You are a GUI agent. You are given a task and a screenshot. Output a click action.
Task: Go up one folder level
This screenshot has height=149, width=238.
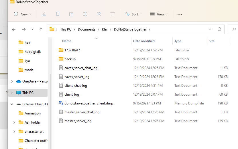tap(41, 29)
